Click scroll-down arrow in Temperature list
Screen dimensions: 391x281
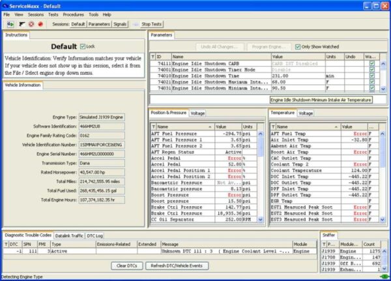point(383,219)
